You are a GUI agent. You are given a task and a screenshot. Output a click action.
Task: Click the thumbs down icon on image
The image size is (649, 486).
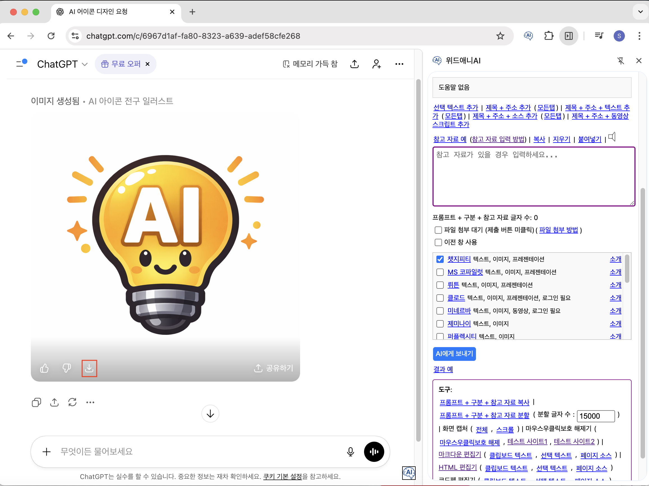click(66, 368)
